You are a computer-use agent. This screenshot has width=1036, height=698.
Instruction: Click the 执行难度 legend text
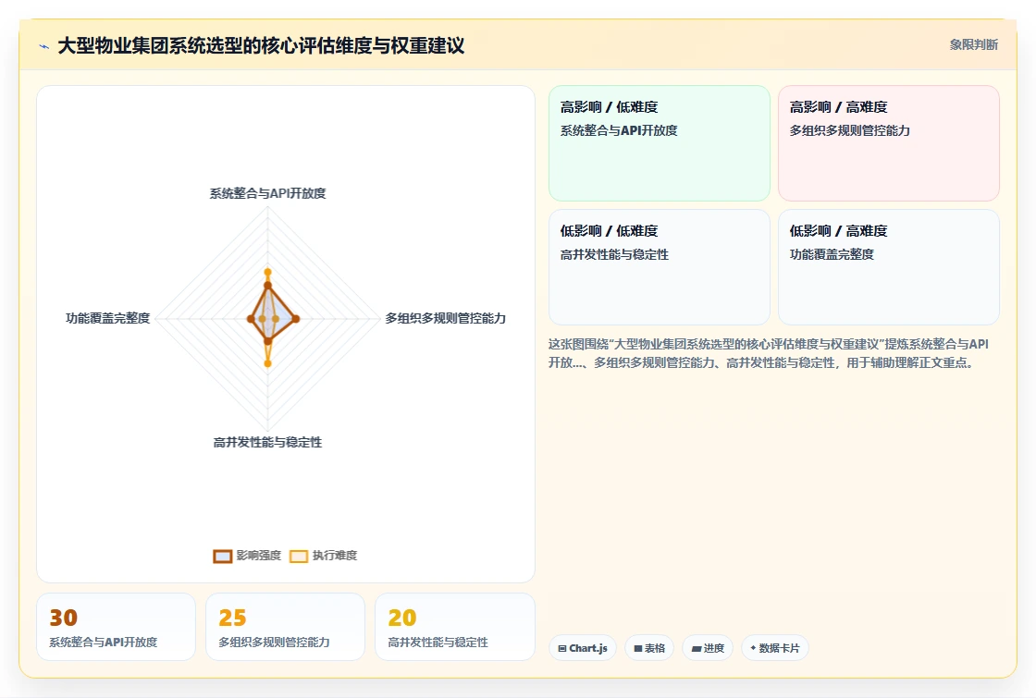(x=334, y=556)
